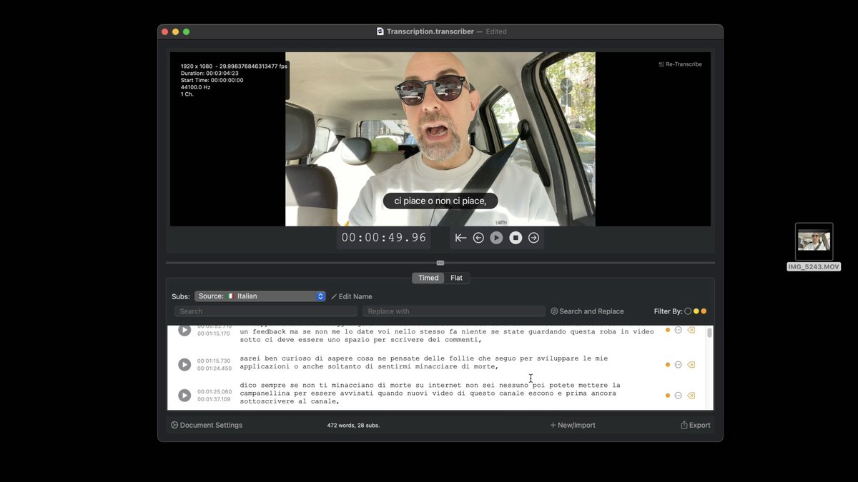Click the '44100.0 Hz' sample rate text
Viewport: 858px width, 482px height.
coord(195,87)
